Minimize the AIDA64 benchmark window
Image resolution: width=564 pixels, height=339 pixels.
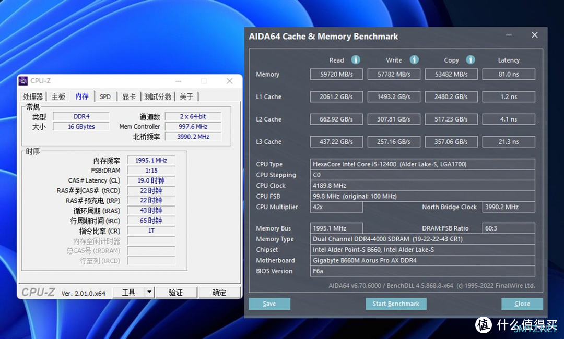[x=509, y=35]
